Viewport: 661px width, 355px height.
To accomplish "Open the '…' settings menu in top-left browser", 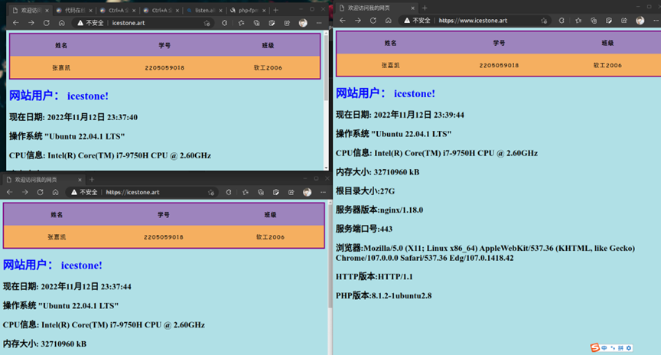I will pyautogui.click(x=318, y=24).
